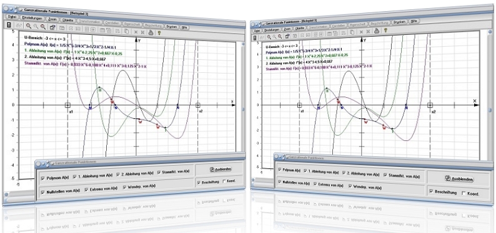
Task: Enable Koord. checkbox in left panel
Action: coord(224,181)
